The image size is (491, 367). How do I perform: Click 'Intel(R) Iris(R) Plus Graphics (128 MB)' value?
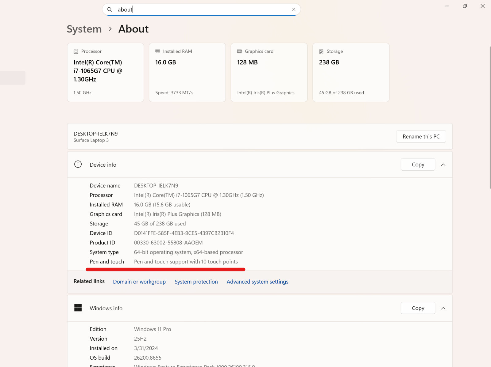(x=178, y=214)
